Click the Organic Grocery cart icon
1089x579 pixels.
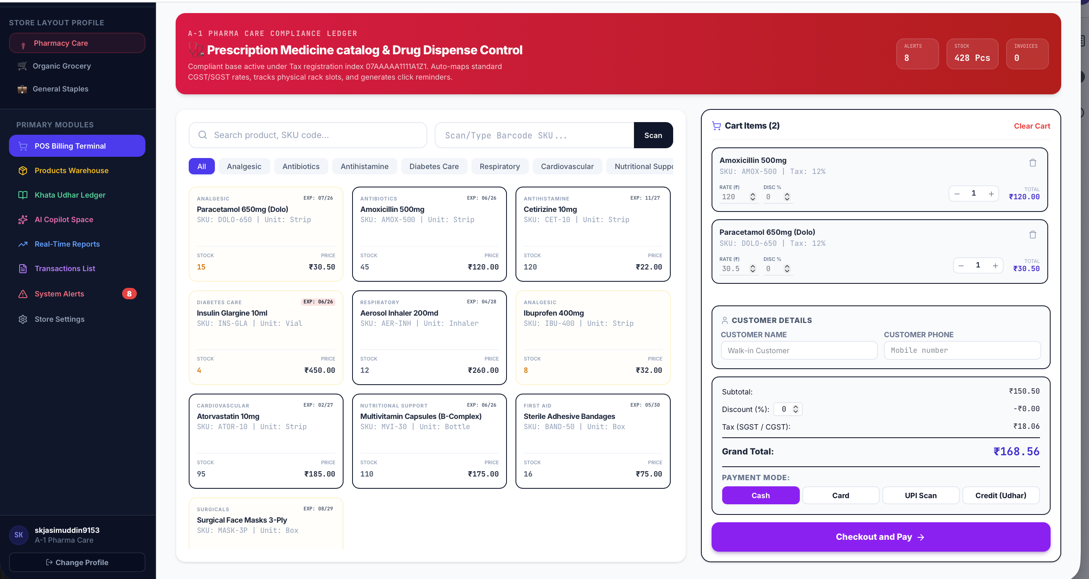(x=22, y=66)
